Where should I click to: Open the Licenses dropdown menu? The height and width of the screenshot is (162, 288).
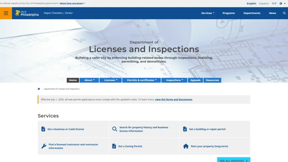pos(111,80)
